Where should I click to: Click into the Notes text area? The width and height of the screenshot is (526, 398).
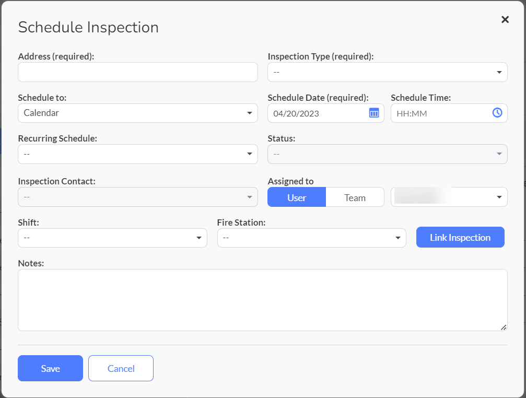point(262,300)
